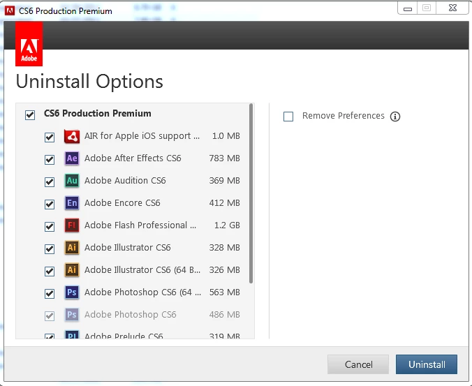Viewport: 472px width, 386px height.
Task: Enable the Remove Preferences checkbox
Action: 288,117
